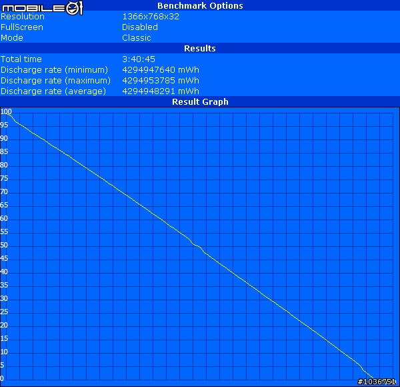This screenshot has height=387, width=400.
Task: Click the 0 label on graph axis
Action: coord(2,378)
